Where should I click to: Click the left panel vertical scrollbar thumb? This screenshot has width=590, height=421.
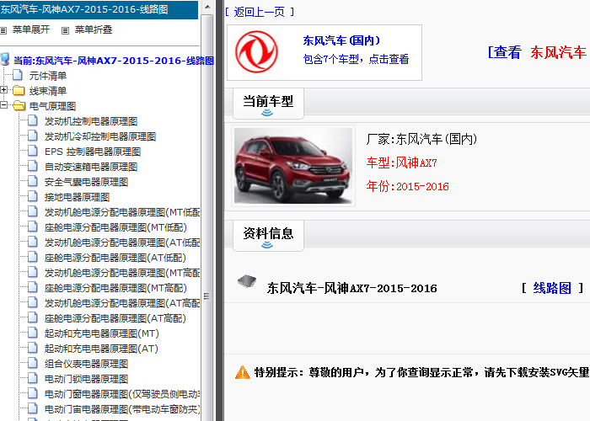(x=207, y=296)
